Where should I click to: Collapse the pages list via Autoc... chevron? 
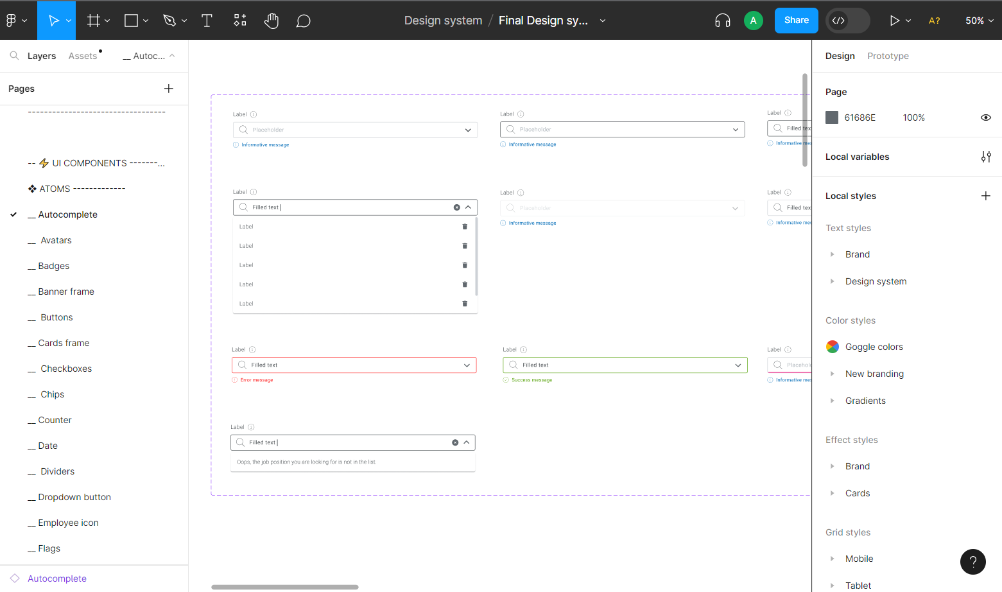tap(172, 56)
